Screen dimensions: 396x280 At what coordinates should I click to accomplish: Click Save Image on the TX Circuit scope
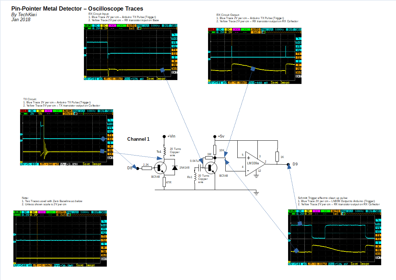92,163
